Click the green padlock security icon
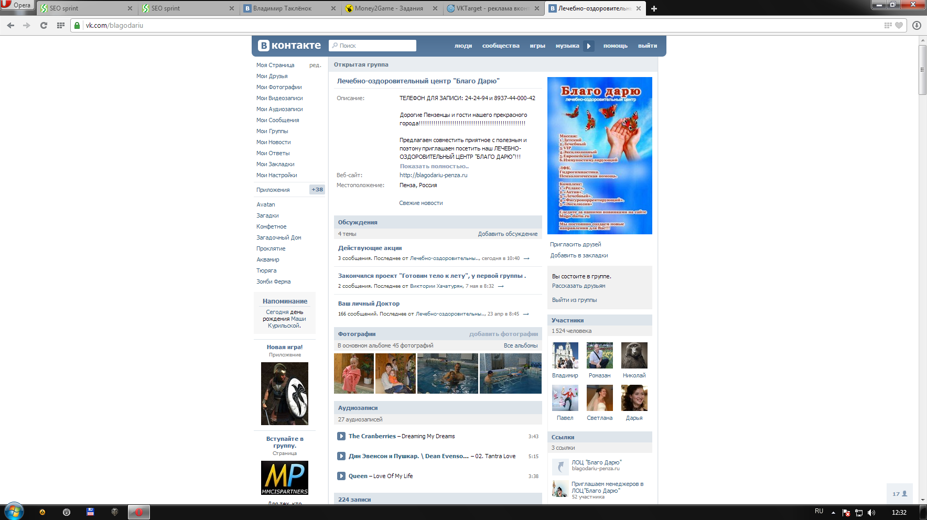The image size is (927, 520). click(77, 25)
